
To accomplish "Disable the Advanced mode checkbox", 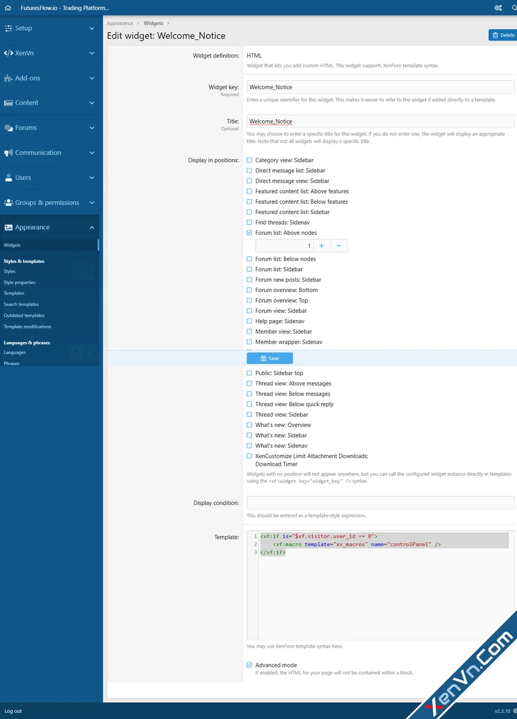I will (249, 665).
